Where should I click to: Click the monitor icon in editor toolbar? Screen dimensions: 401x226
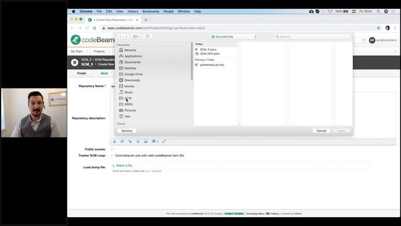point(146,141)
